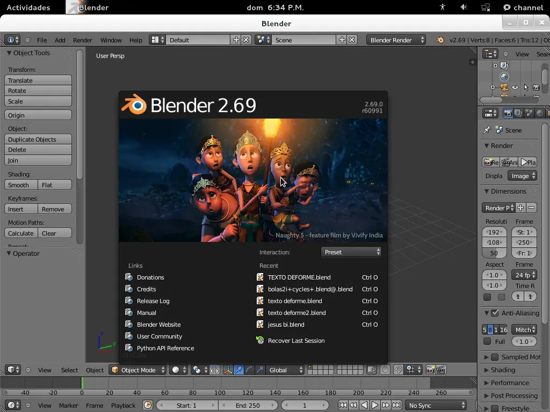
Task: Pin the properties context with pin icon
Action: 487,130
